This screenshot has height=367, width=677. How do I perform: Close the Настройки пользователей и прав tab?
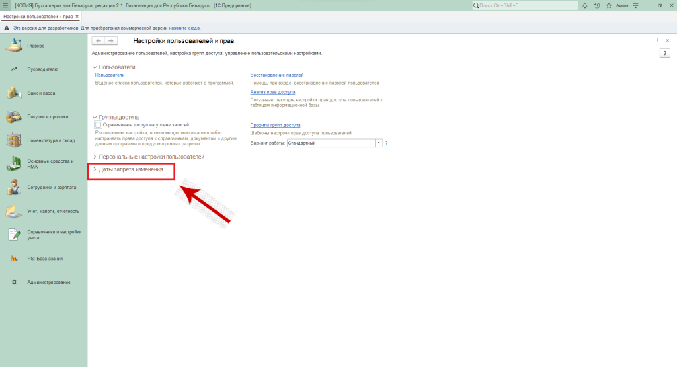pos(77,16)
